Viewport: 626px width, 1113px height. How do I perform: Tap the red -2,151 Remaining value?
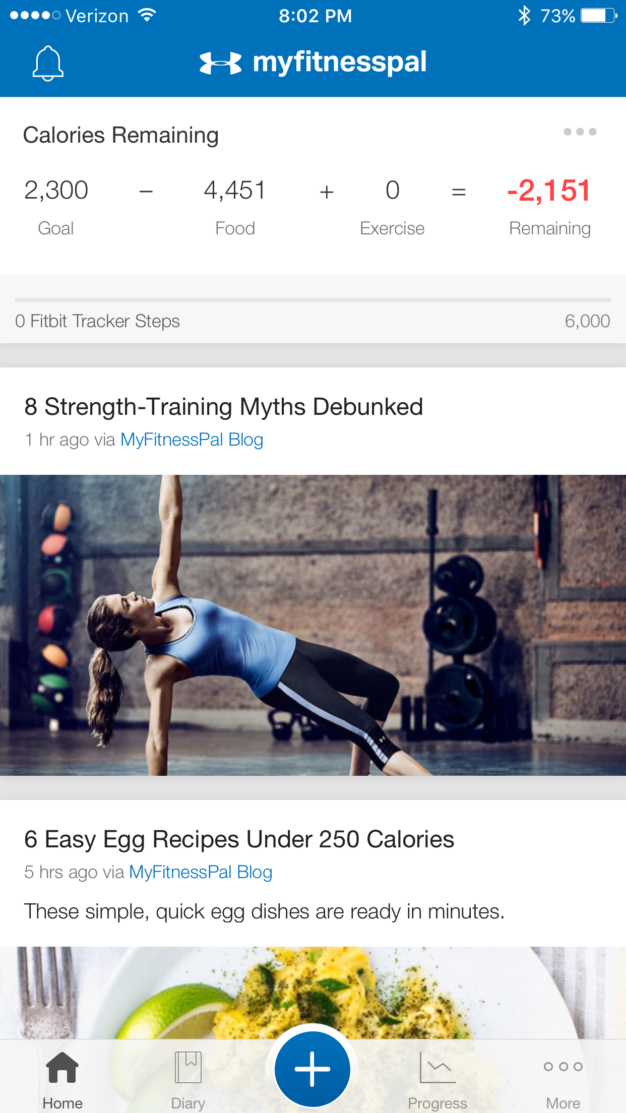(x=549, y=191)
